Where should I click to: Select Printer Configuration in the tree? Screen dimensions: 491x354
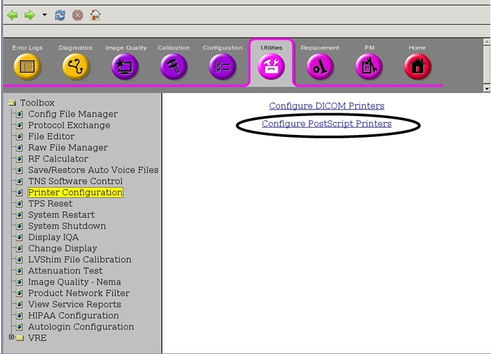(x=75, y=192)
